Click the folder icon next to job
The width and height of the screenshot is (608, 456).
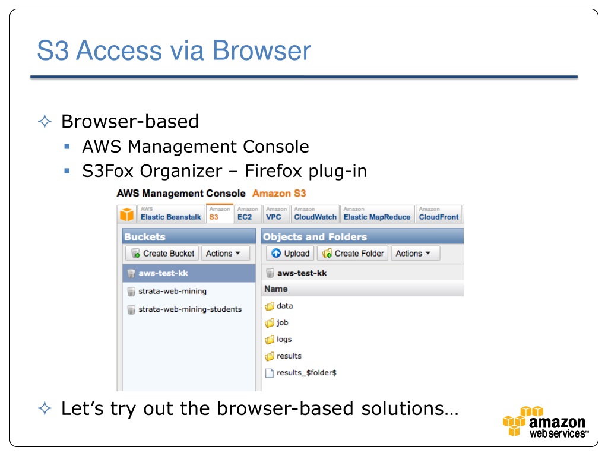point(270,323)
